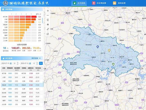Click the system logo in the header
The width and height of the screenshot is (146, 110).
5,3
